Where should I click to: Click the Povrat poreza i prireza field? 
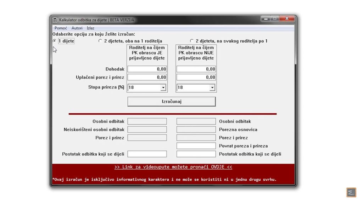click(x=196, y=146)
